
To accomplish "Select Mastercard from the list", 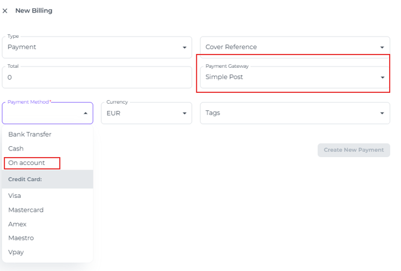I will 26,210.
